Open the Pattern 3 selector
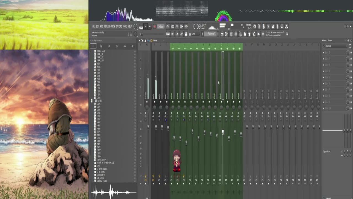Image resolution: width=353 pixels, height=199 pixels. tap(211, 34)
